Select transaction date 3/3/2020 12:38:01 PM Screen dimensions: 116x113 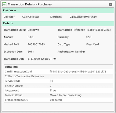click(x=42, y=59)
